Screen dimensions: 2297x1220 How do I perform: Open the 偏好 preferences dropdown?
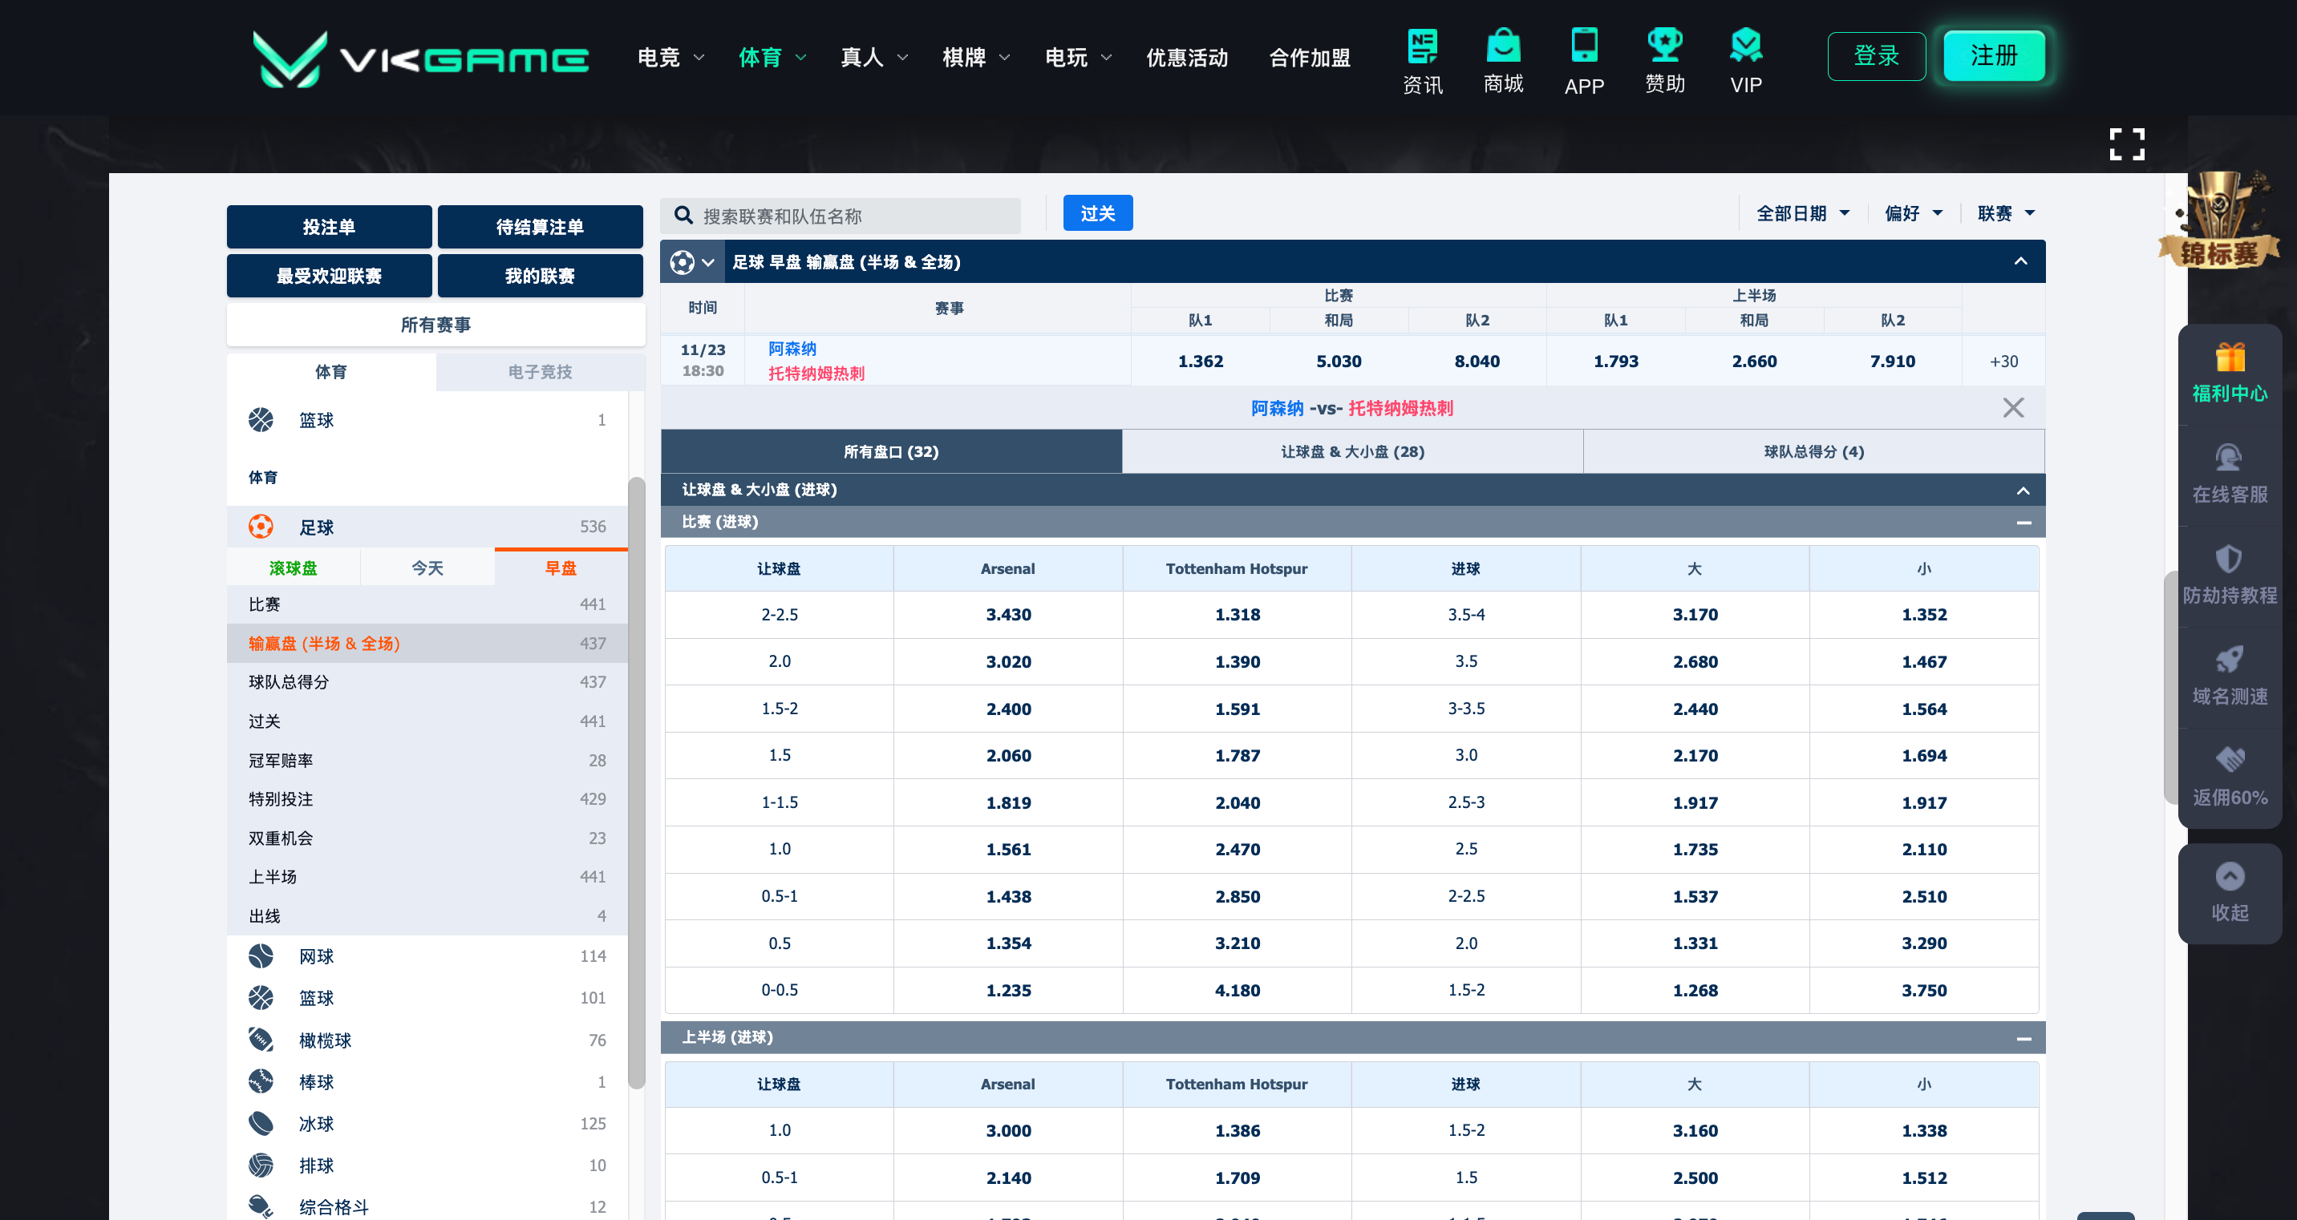tap(1914, 214)
